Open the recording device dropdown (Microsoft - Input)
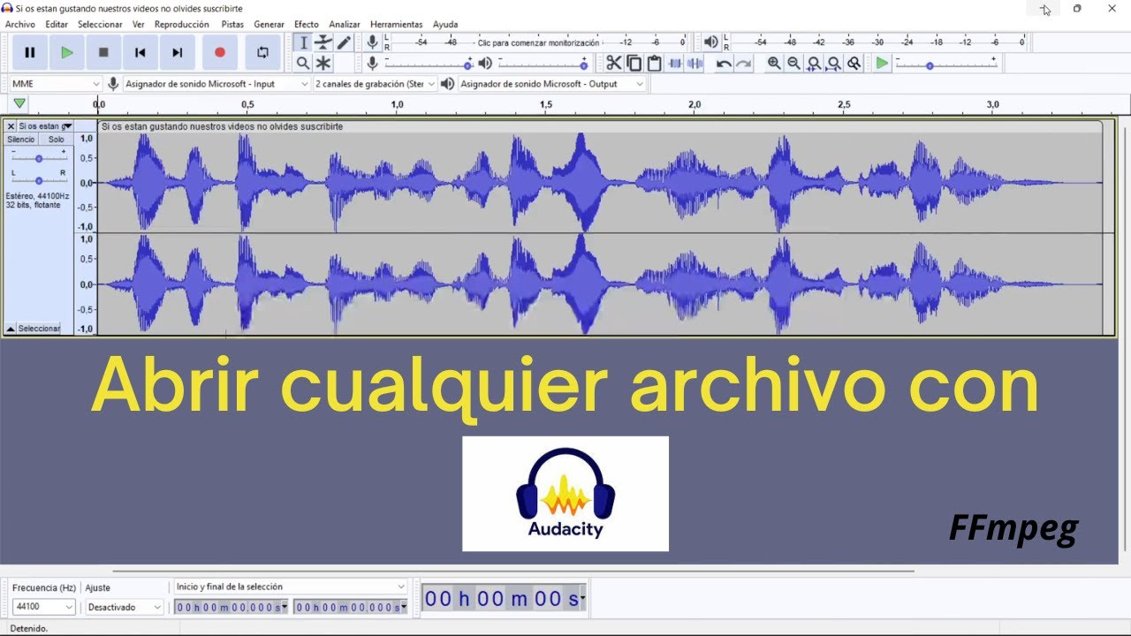Screen dimensions: 1131x636 pyautogui.click(x=216, y=84)
